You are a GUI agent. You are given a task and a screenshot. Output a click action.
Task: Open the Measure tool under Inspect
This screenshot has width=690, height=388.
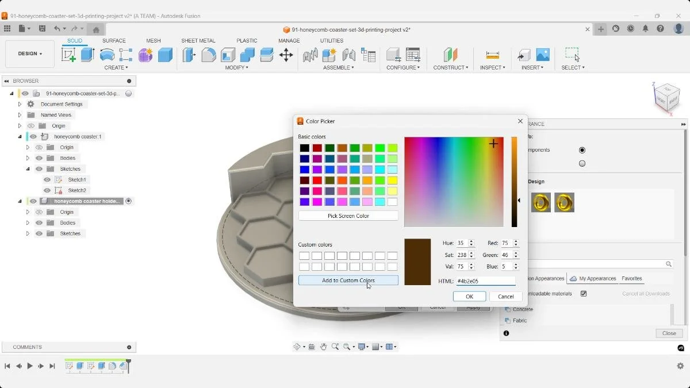pyautogui.click(x=492, y=55)
